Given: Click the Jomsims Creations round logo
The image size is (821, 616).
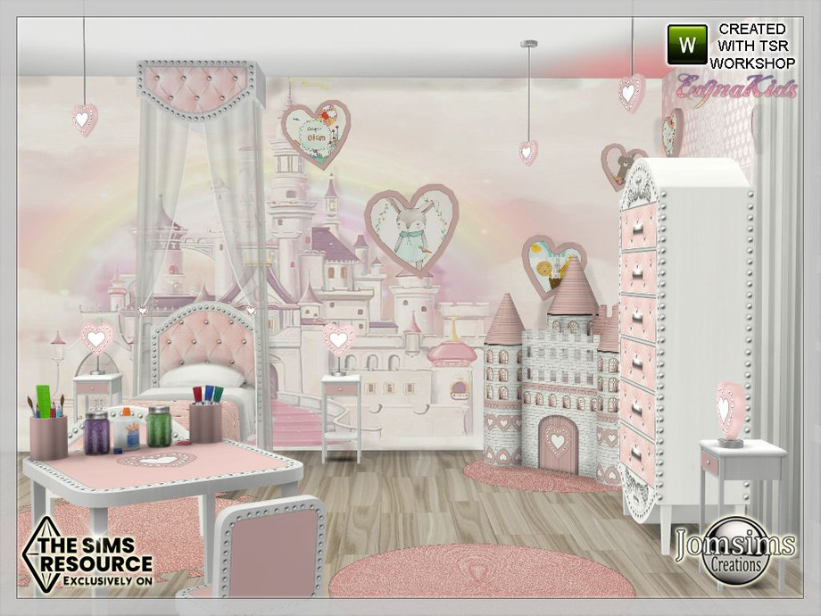Looking at the screenshot, I should click(735, 549).
